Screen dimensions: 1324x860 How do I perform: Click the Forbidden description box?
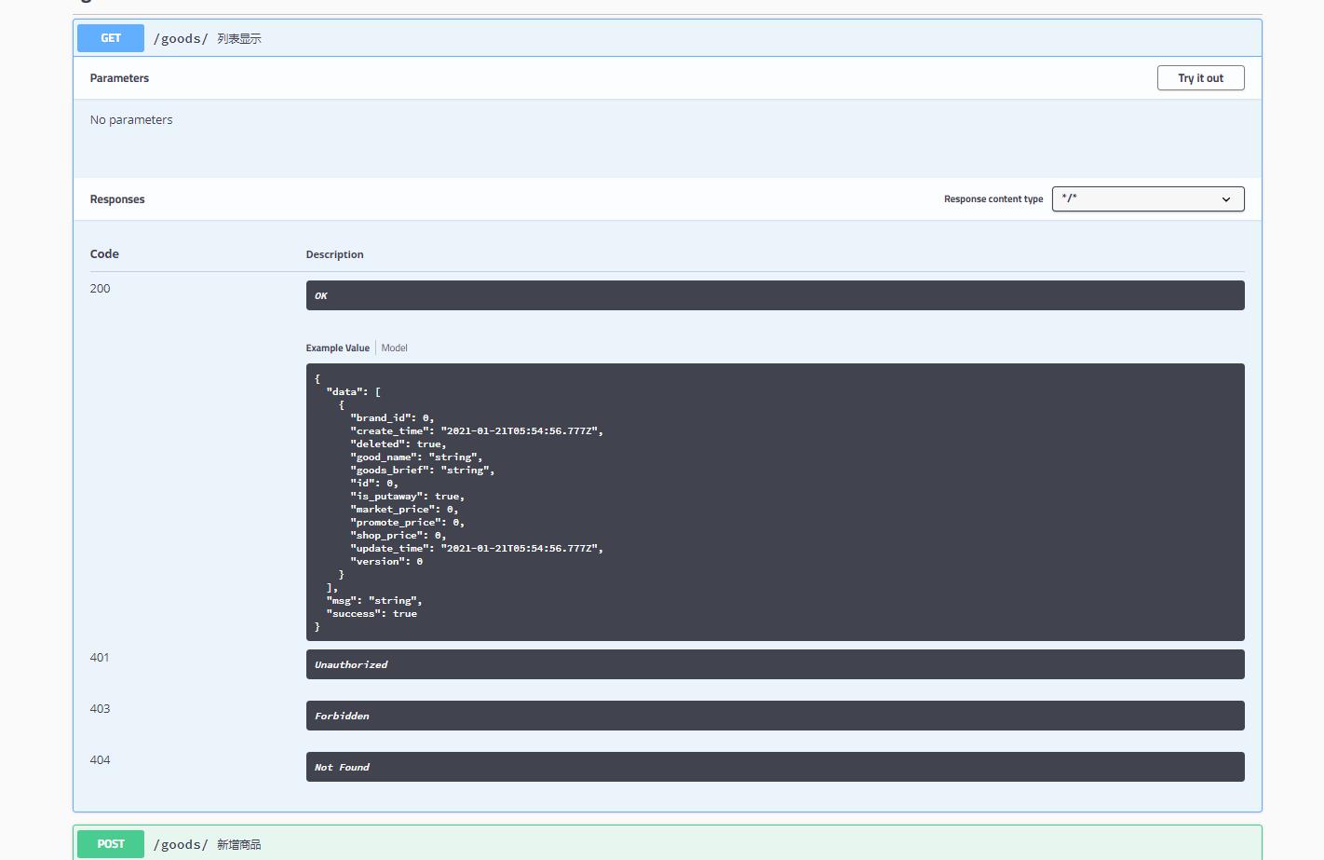point(775,716)
